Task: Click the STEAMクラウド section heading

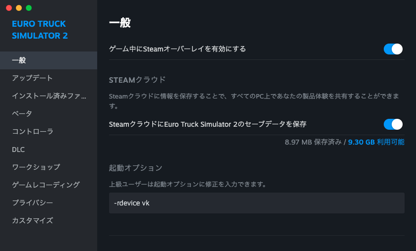Action: 137,80
